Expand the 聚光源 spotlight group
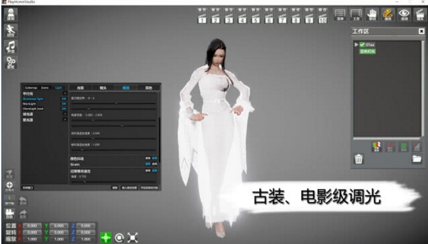The height and width of the screenshot is (244, 428). [65, 119]
